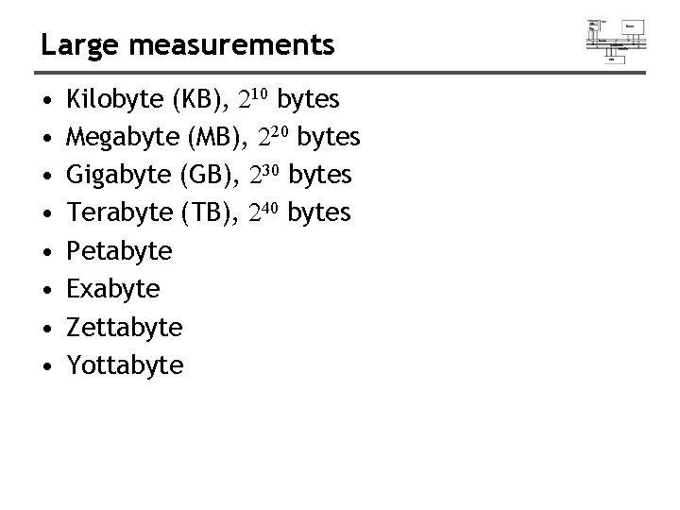
Task: Click the word Petabyte
Action: click(x=120, y=251)
